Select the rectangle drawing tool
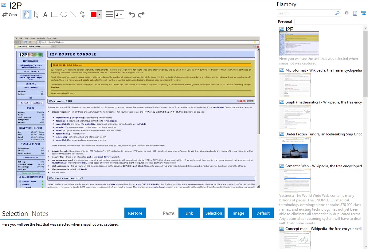 (54, 14)
